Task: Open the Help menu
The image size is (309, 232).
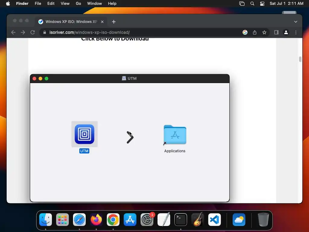Action: coord(112,4)
